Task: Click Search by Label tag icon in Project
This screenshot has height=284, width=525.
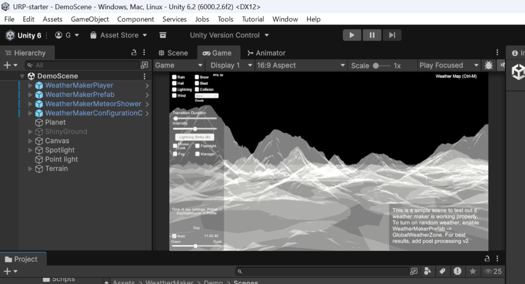Action: click(x=442, y=271)
